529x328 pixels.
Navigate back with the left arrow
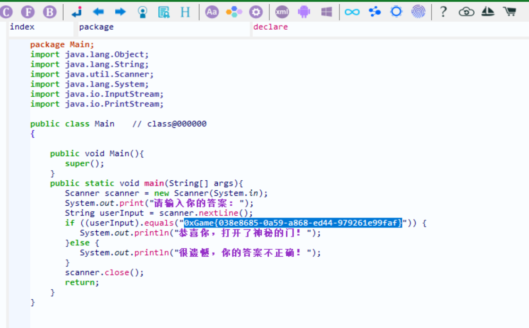(98, 12)
